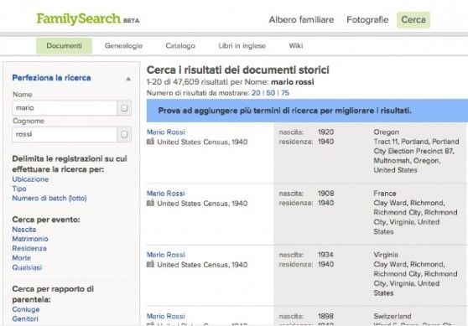Screen dimensions: 468x326
Task: Open the Fotografie menu item
Action: pos(367,19)
